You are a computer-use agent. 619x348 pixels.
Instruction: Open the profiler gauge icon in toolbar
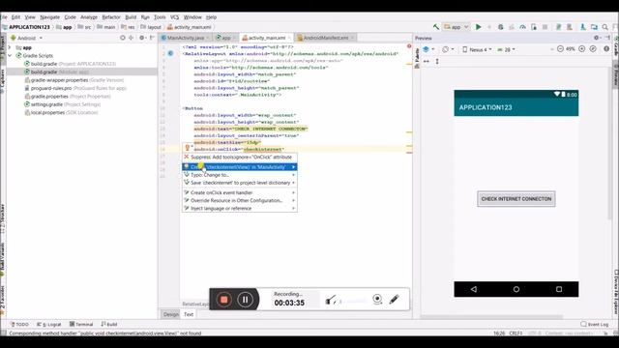[522, 27]
